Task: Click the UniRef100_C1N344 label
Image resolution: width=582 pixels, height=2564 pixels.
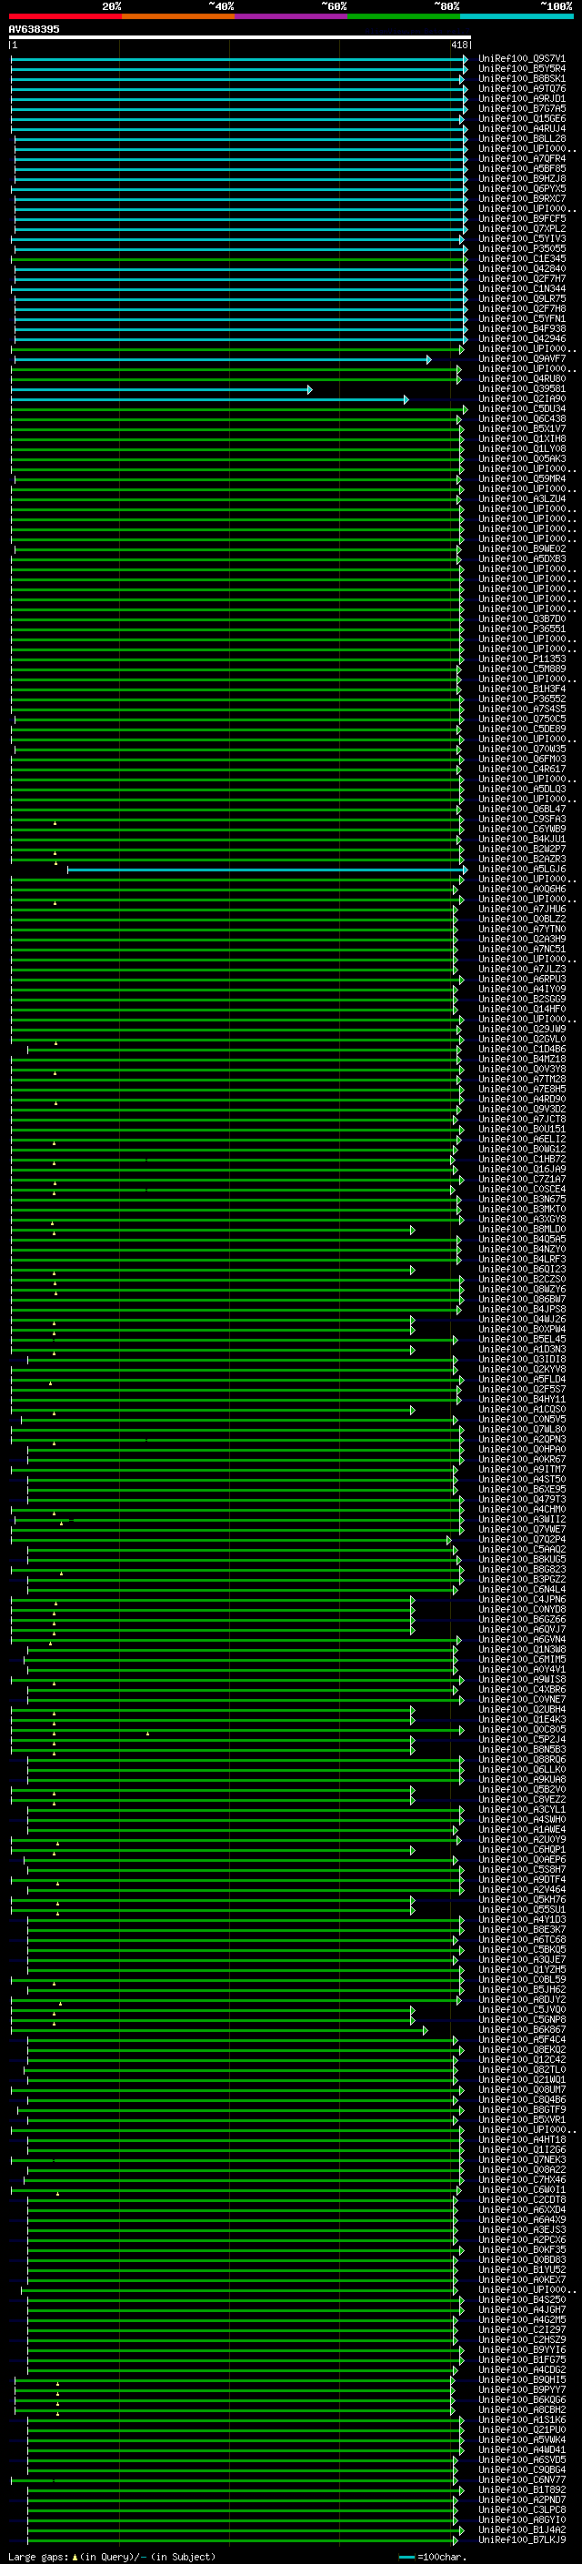Action: (x=521, y=288)
